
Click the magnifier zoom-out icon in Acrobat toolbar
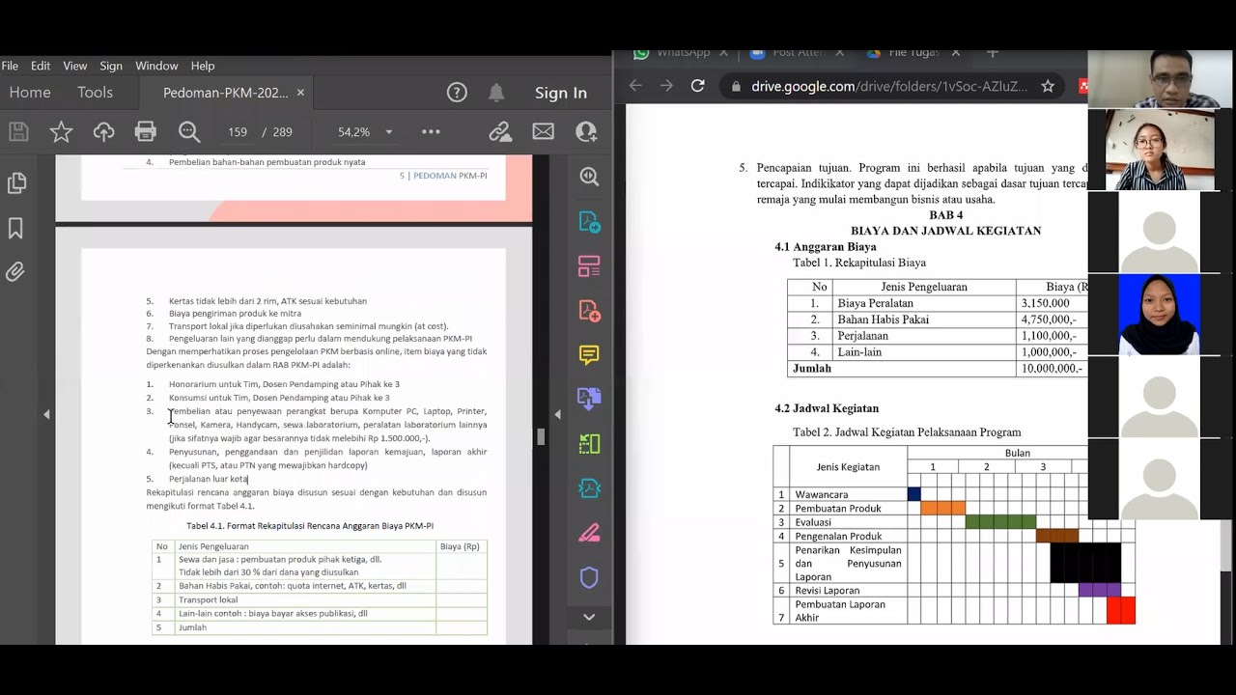tap(189, 131)
